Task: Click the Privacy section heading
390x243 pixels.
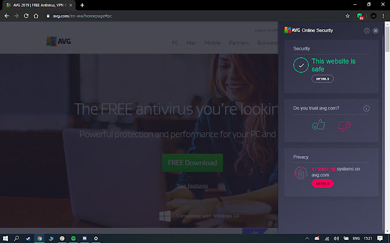Action: click(x=300, y=157)
